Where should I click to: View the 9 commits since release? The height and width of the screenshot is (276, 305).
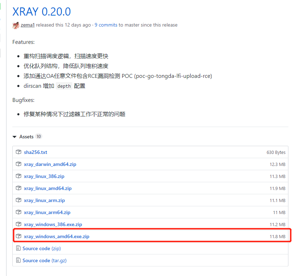106,25
